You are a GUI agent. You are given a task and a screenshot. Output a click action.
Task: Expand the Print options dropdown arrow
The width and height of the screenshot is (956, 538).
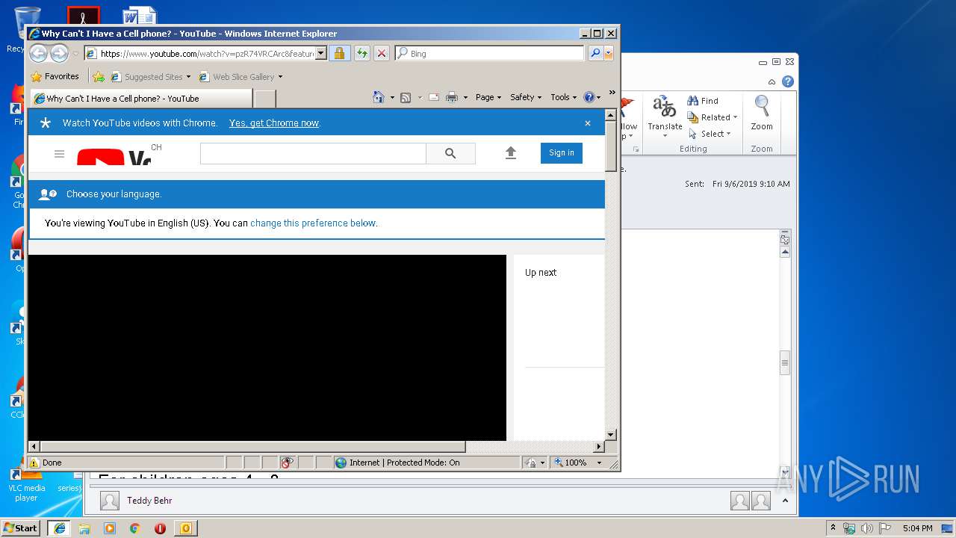pos(465,97)
